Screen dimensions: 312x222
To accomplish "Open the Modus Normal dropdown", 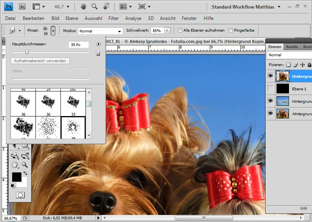I will coord(100,31).
